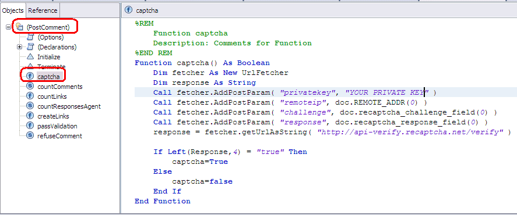
Task: Switch to the Objects tab
Action: [13, 10]
